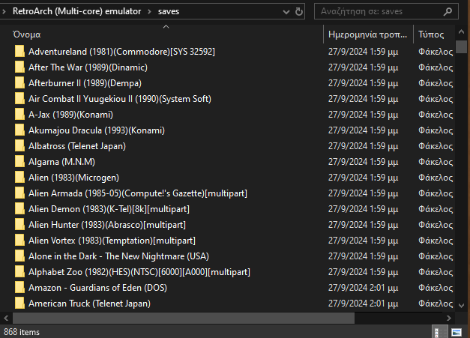Image resolution: width=470 pixels, height=338 pixels.
Task: Click the Algarna (M.N.M) folder icon
Action: 19,162
